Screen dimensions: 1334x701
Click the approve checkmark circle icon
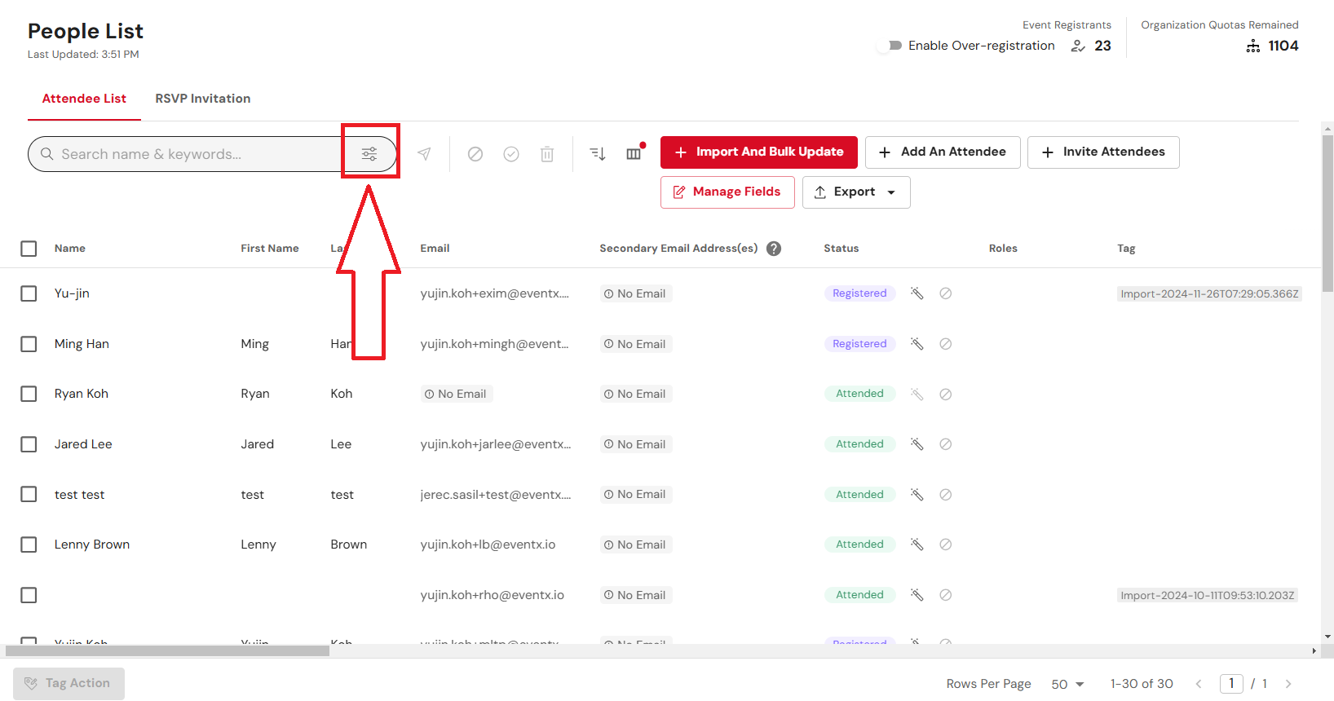point(511,154)
